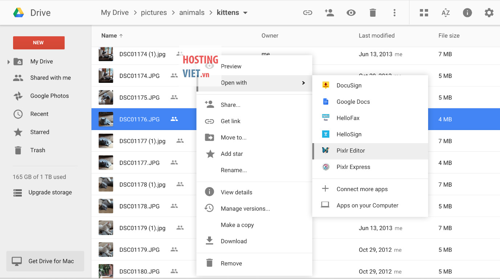Select Add star in context menu
This screenshot has width=500, height=279.
(x=254, y=154)
